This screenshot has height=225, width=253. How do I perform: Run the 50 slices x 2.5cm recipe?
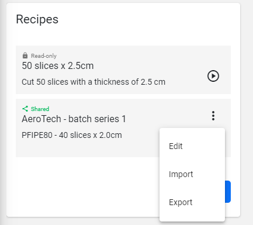pos(213,76)
